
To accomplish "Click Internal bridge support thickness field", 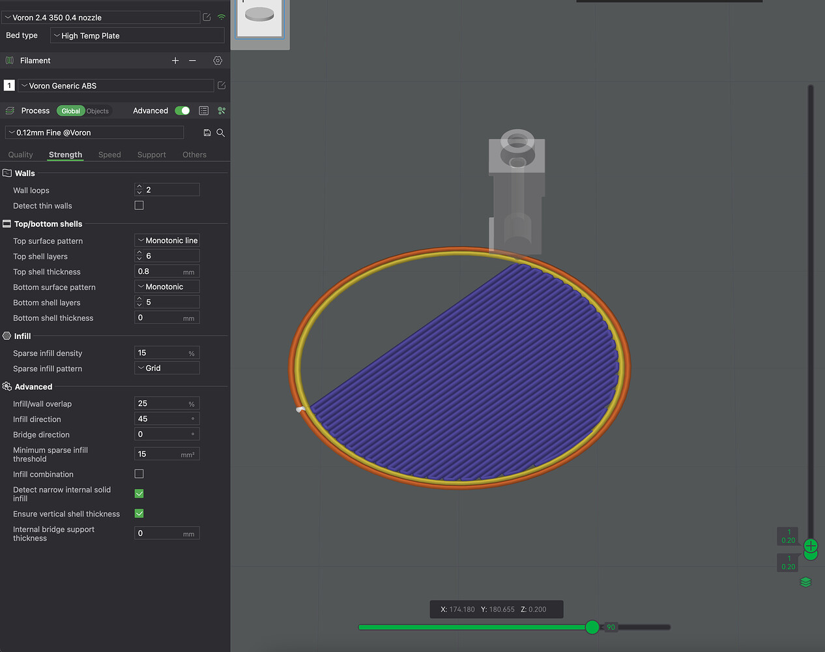I will point(167,533).
